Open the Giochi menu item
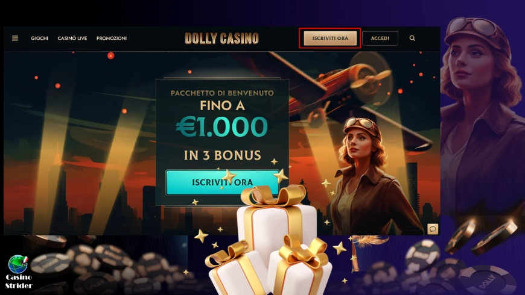The height and width of the screenshot is (295, 525). [x=39, y=38]
